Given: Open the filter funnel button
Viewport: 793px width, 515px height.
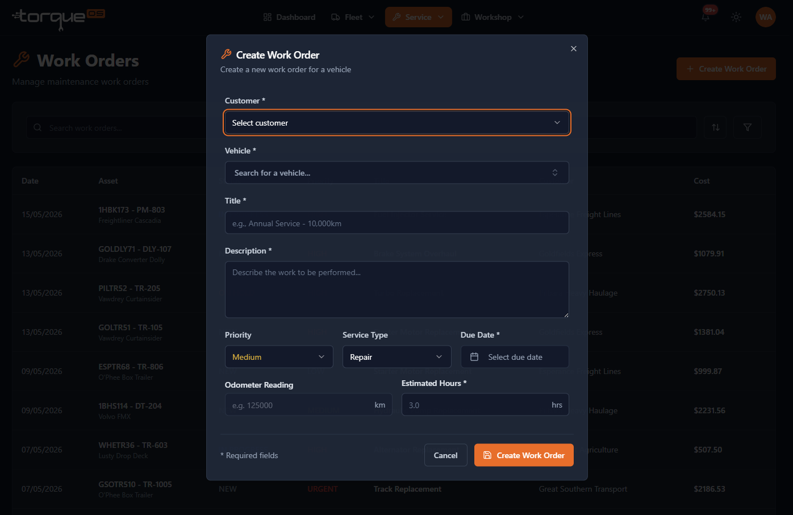Looking at the screenshot, I should [748, 127].
